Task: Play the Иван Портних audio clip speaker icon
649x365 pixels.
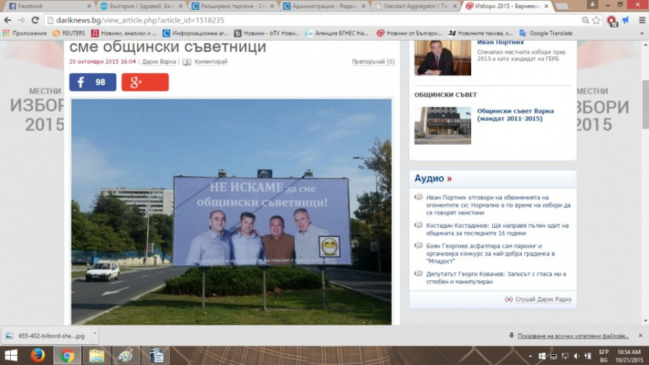Action: (418, 197)
